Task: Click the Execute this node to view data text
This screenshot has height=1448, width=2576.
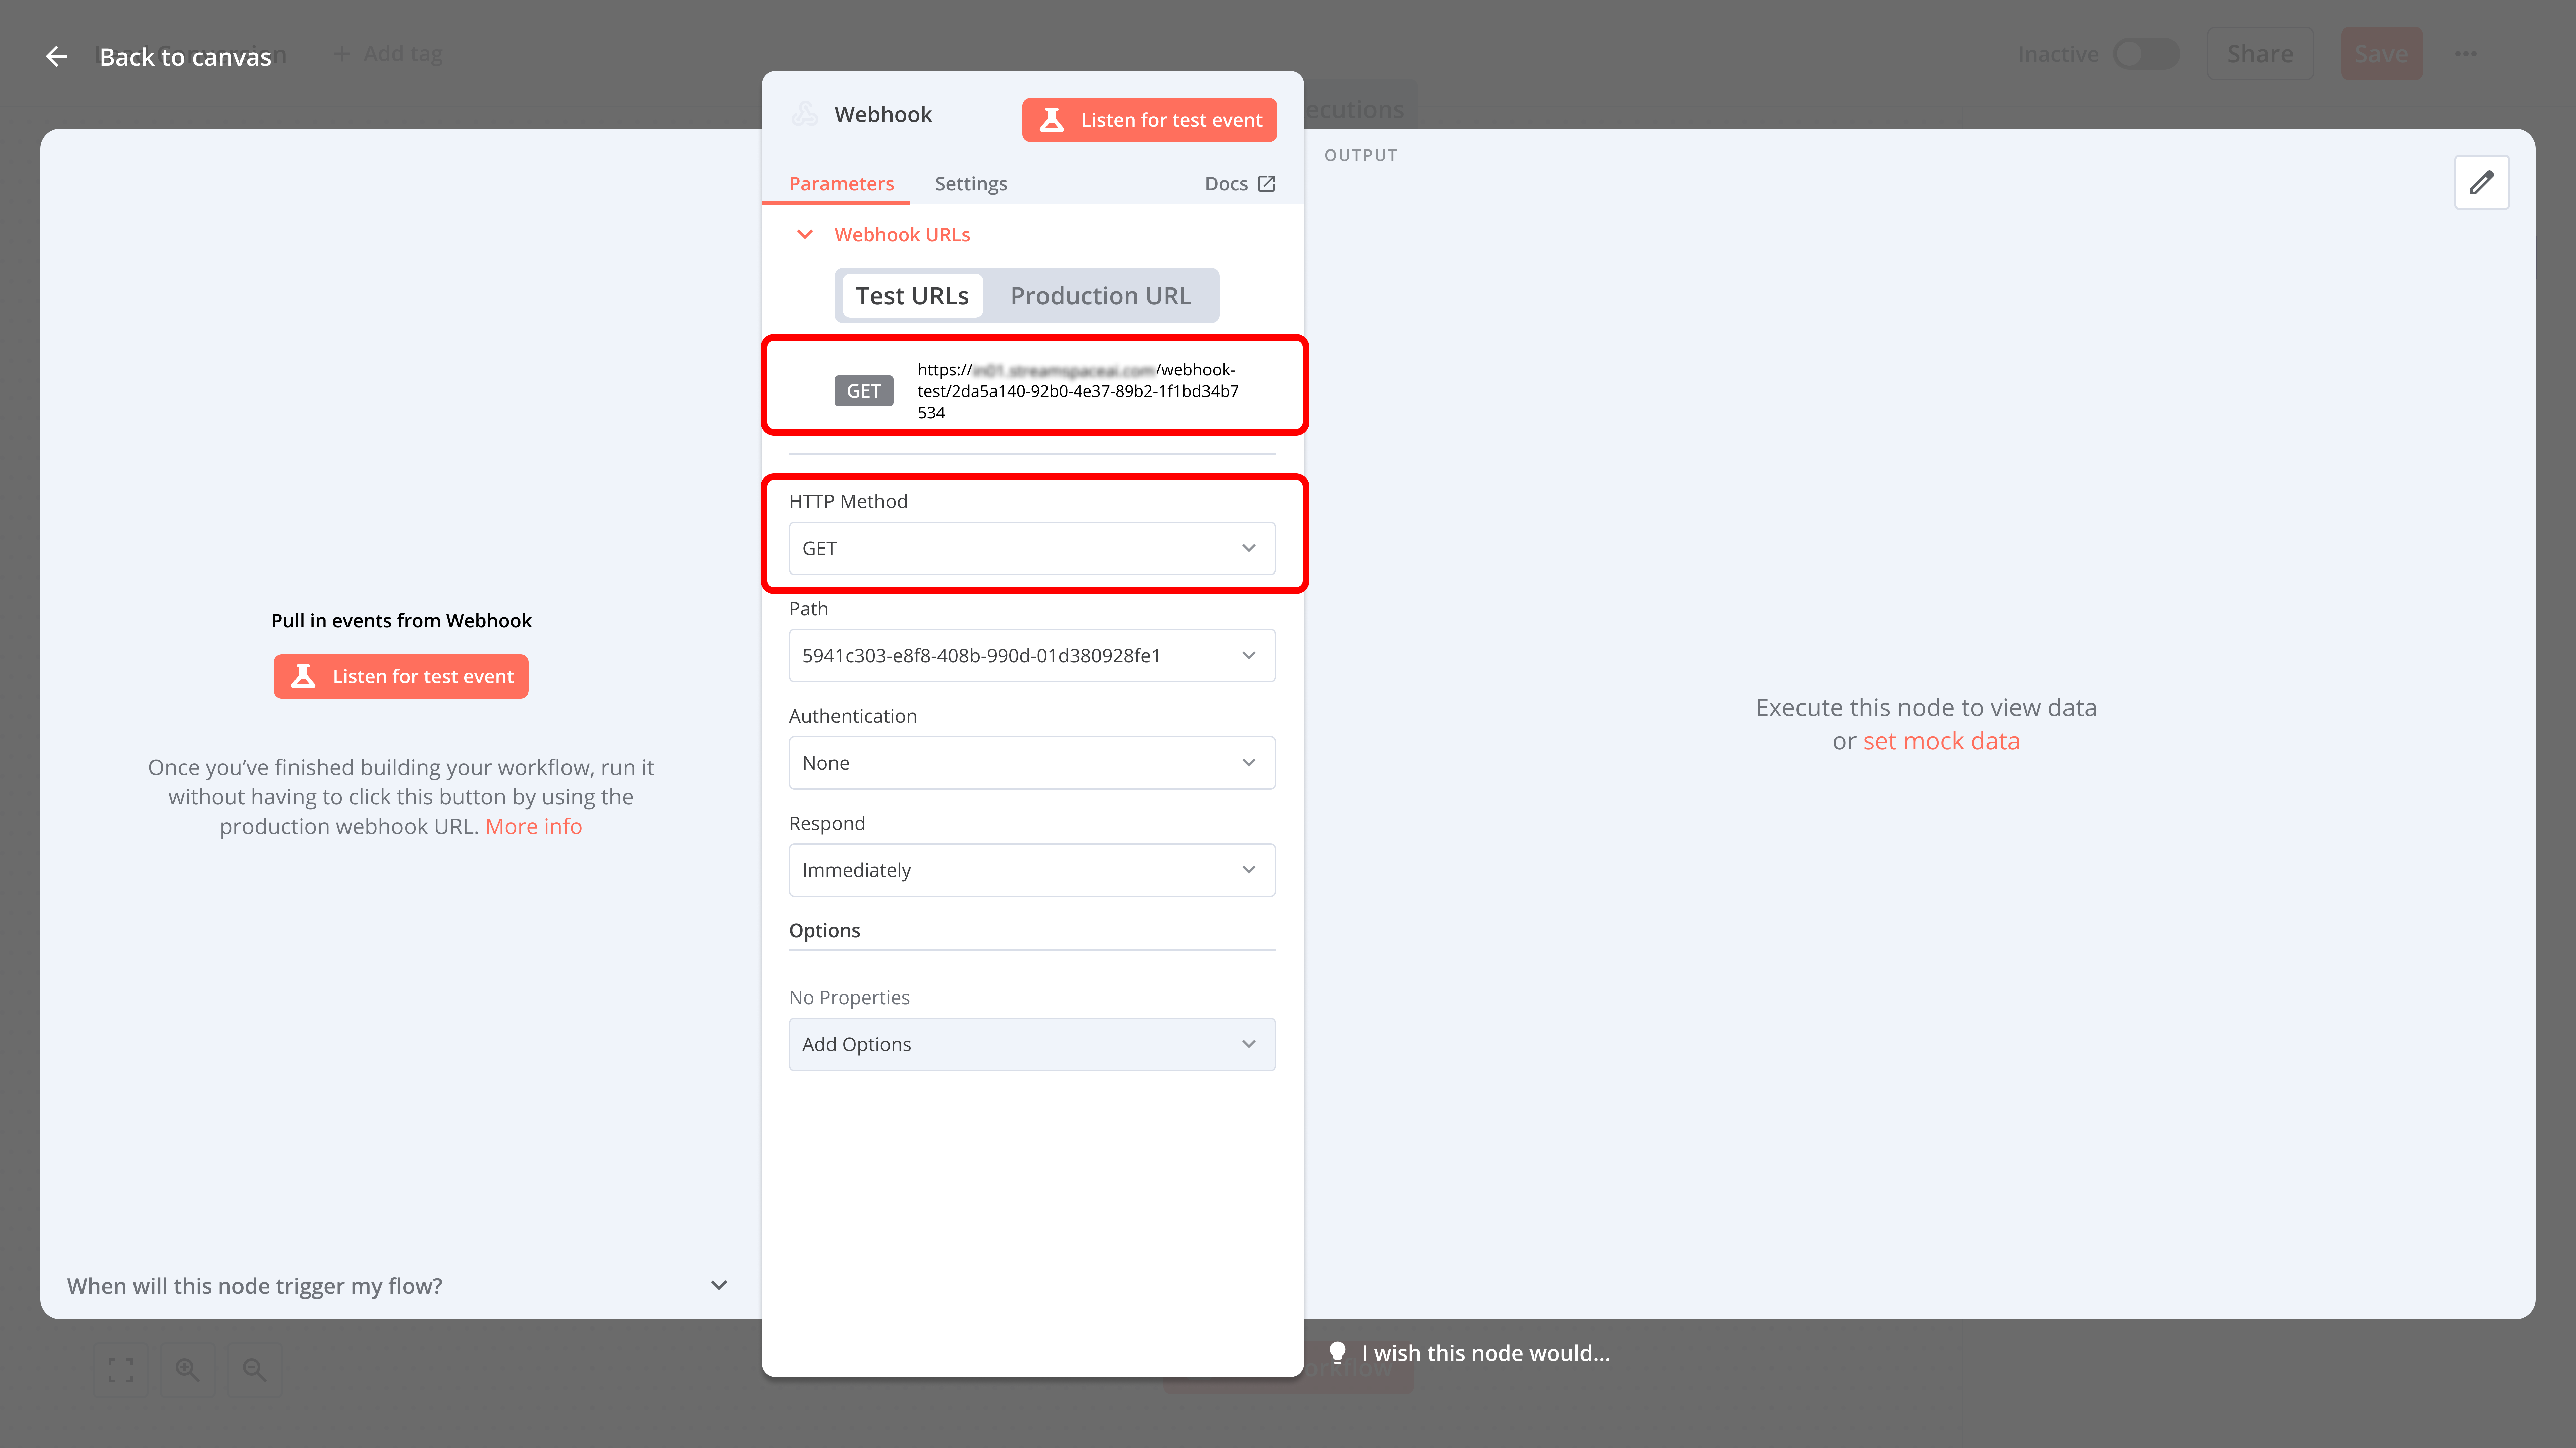Action: pyautogui.click(x=1926, y=708)
